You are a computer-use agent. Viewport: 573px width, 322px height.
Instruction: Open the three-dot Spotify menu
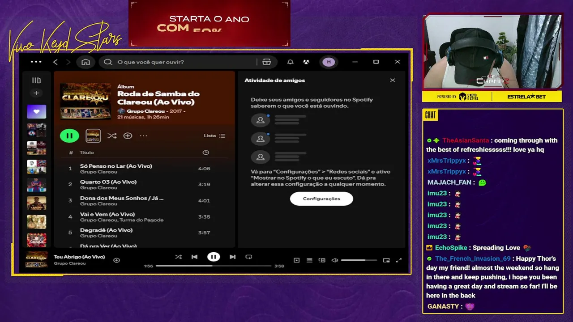click(x=36, y=62)
